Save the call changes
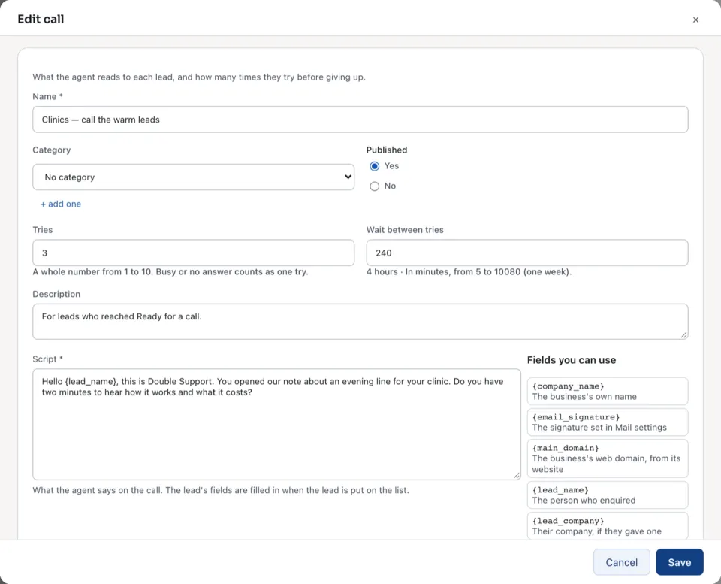 pos(680,562)
